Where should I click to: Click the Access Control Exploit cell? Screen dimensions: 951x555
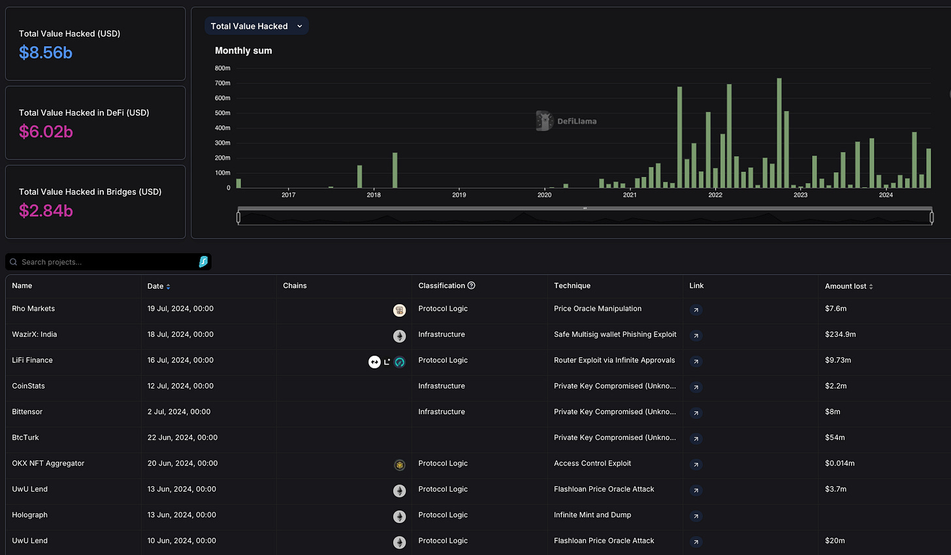592,463
